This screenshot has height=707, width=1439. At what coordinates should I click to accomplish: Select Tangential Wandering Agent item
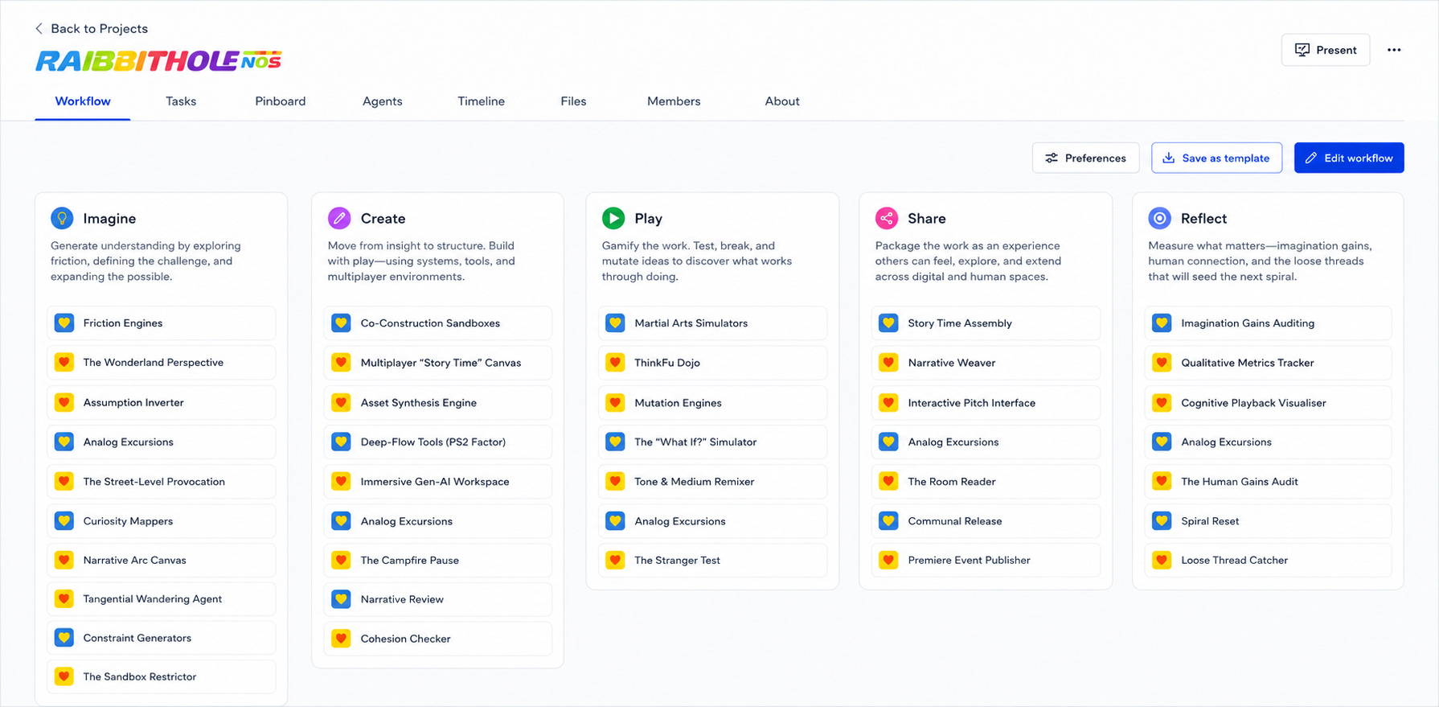coord(162,599)
